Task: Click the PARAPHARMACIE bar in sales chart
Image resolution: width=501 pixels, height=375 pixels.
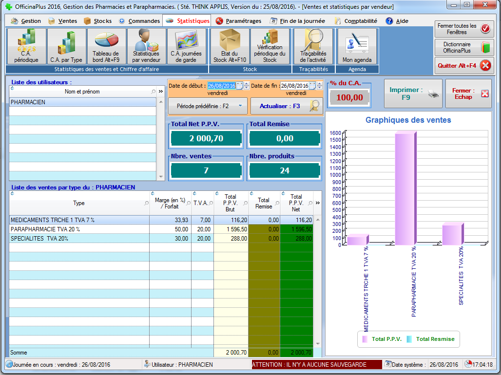Action: pos(405,190)
